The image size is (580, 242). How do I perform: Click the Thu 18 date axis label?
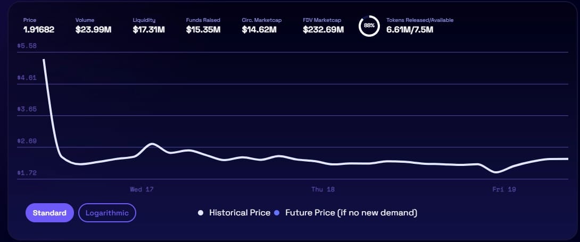[x=323, y=189]
